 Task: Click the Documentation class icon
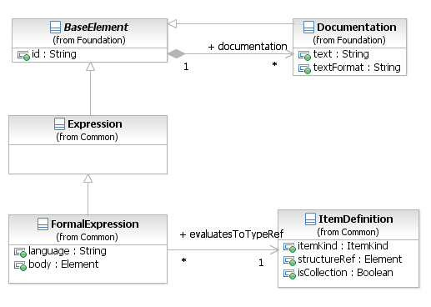click(308, 28)
